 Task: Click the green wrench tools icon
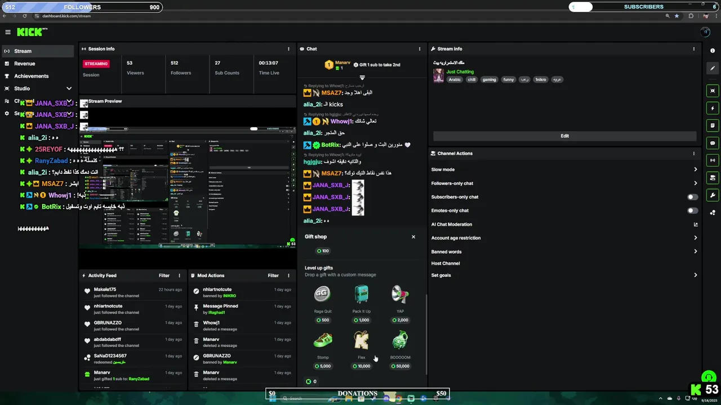click(713, 195)
